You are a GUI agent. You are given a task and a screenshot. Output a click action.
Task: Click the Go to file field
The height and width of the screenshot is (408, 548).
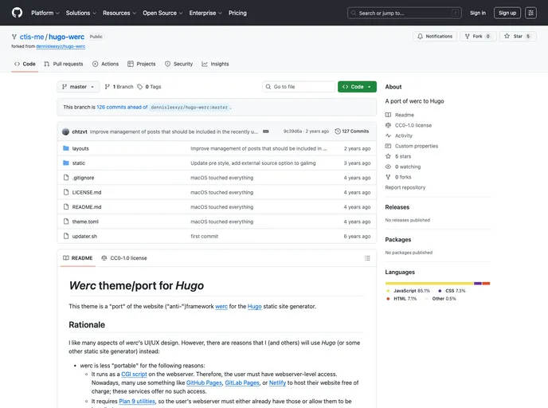tap(299, 87)
